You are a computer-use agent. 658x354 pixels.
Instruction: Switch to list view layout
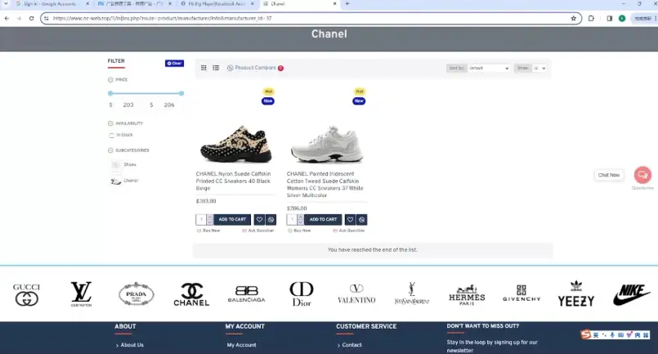tap(216, 68)
